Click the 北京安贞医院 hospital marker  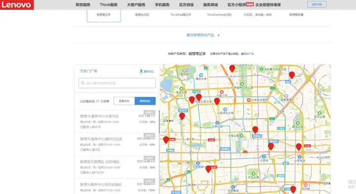coord(249,100)
